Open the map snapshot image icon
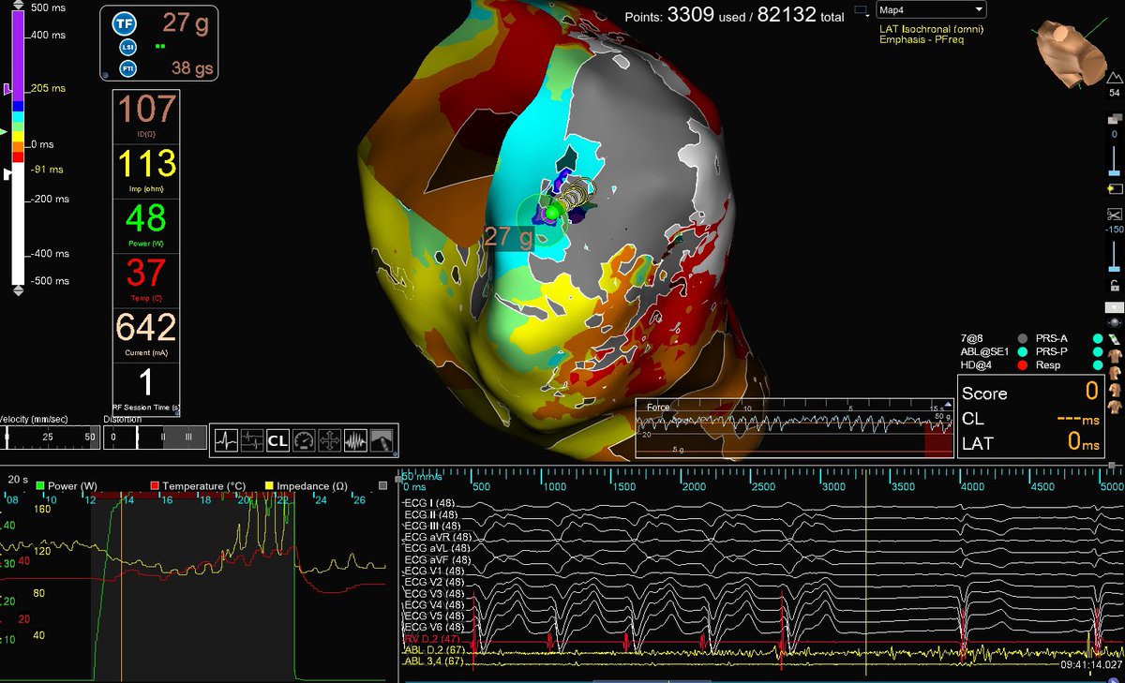Image resolution: width=1125 pixels, height=683 pixels. tap(380, 440)
